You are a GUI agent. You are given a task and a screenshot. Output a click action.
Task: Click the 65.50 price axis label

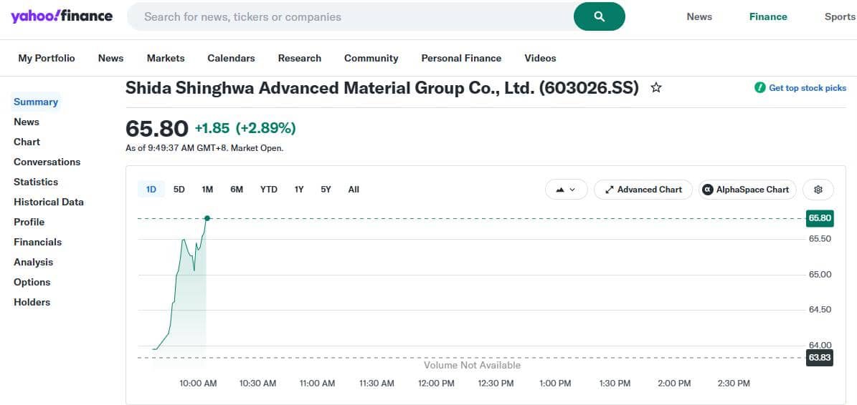pyautogui.click(x=820, y=239)
